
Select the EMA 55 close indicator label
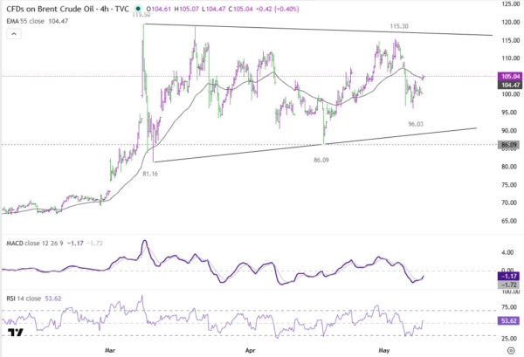click(25, 21)
